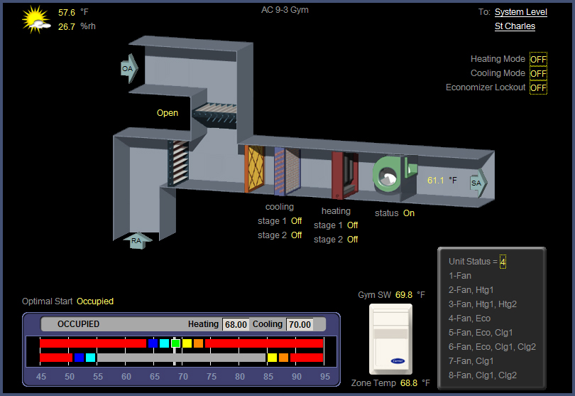575x396 pixels.
Task: Click the SA supply air arrow
Action: [478, 183]
